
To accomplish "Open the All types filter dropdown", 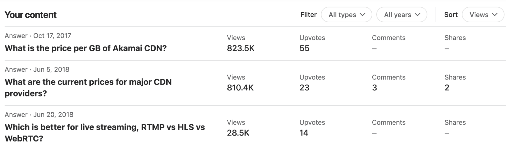I will (x=347, y=15).
